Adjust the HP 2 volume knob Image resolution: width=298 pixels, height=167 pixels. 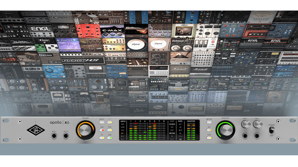click(x=257, y=124)
